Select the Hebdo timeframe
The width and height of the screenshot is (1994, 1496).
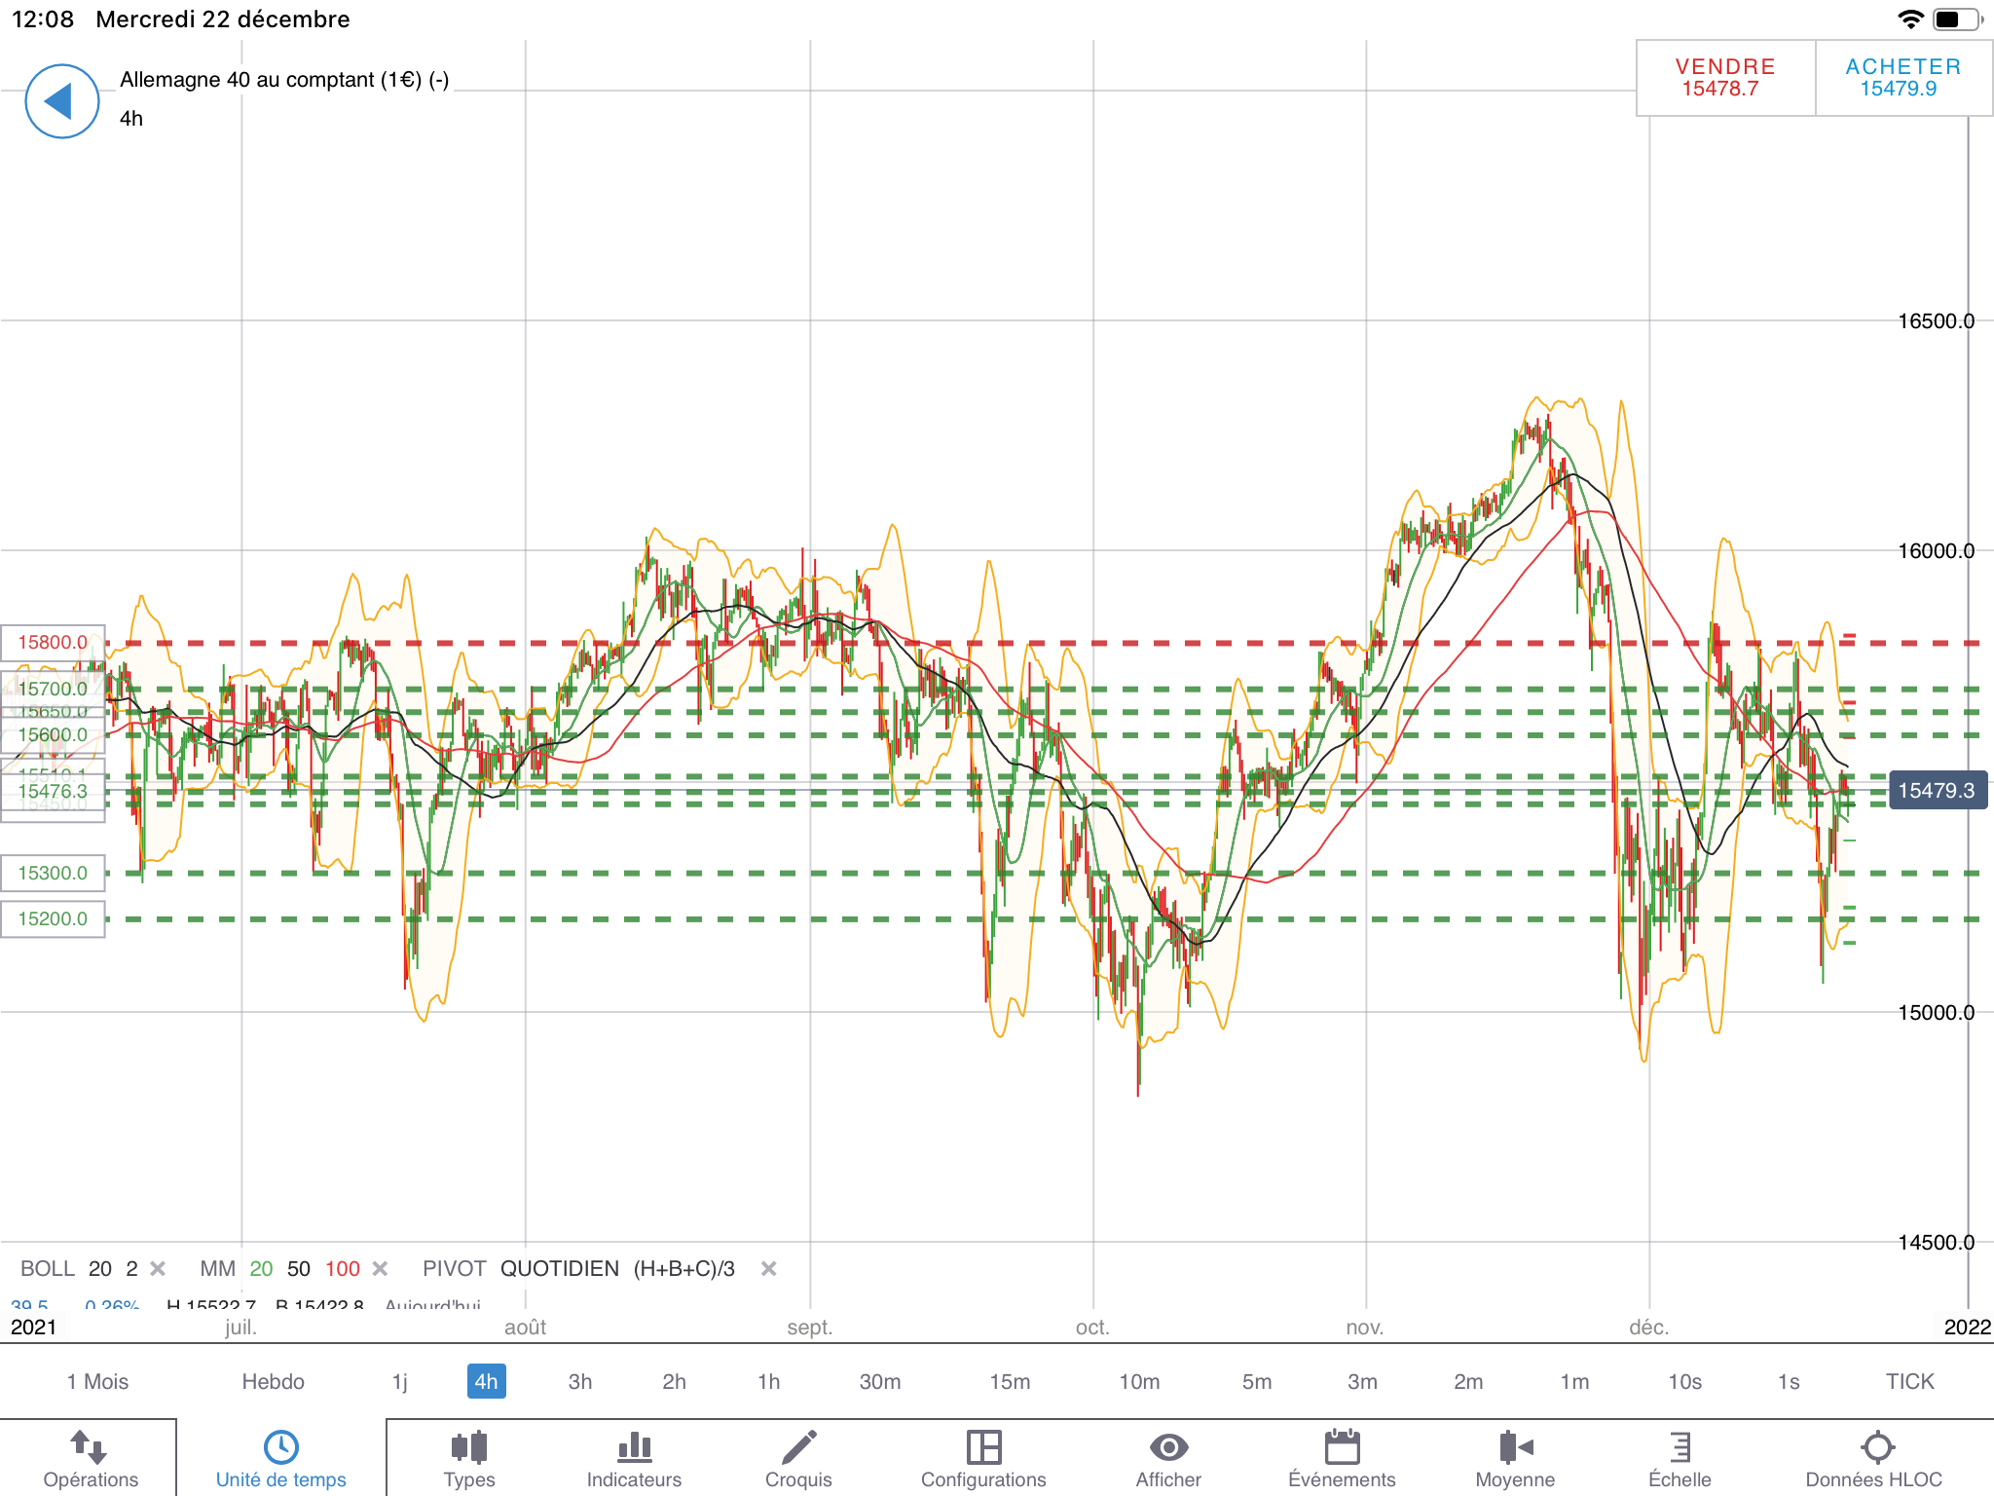pos(273,1381)
